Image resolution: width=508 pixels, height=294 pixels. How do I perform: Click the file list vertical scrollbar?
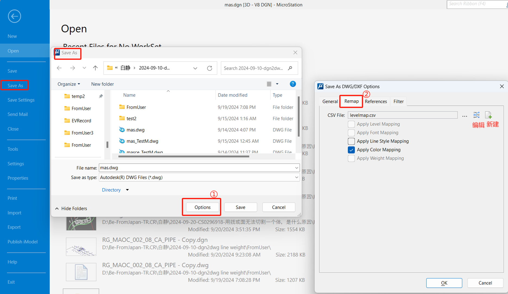tap(299, 117)
